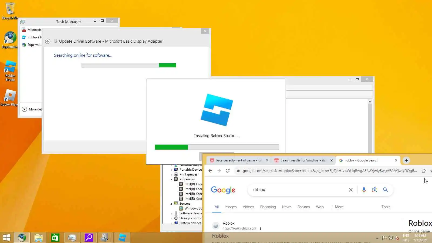The width and height of the screenshot is (432, 243).
Task: Open a new browser tab
Action: click(406, 160)
